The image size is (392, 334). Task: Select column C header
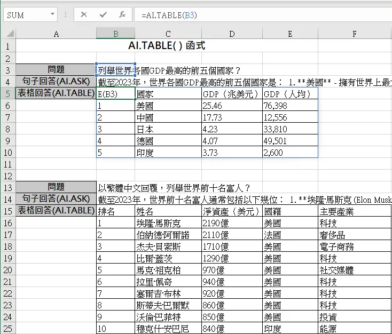coord(168,34)
